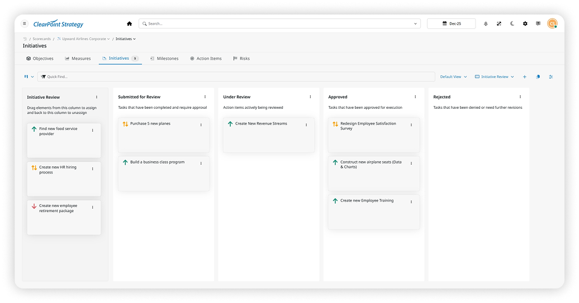Click the copy icon beside the plus
Screen dimensions: 579x303
[x=538, y=76]
